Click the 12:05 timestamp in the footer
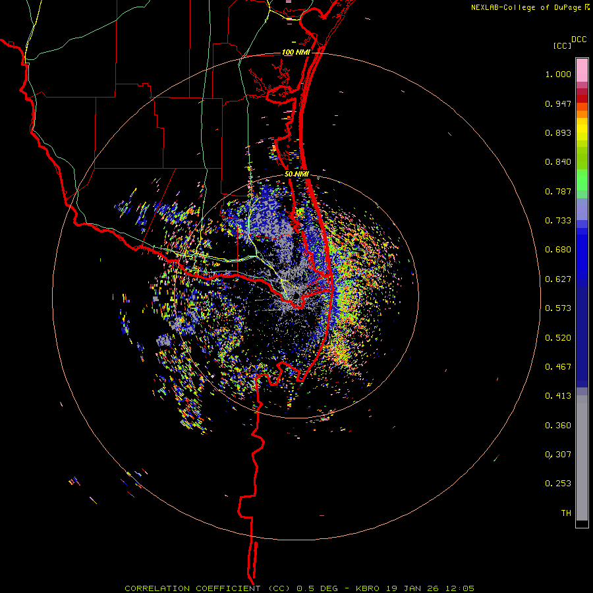This screenshot has height=593, width=593. pos(460,588)
